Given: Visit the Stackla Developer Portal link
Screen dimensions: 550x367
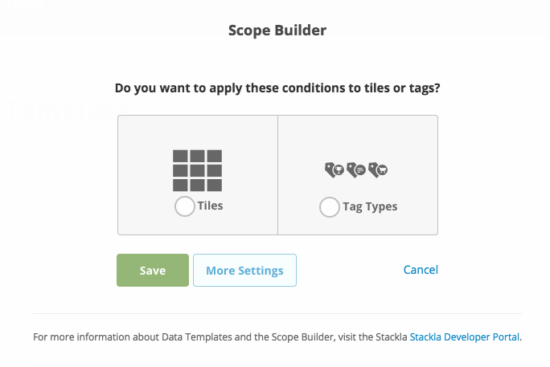Looking at the screenshot, I should tap(465, 337).
